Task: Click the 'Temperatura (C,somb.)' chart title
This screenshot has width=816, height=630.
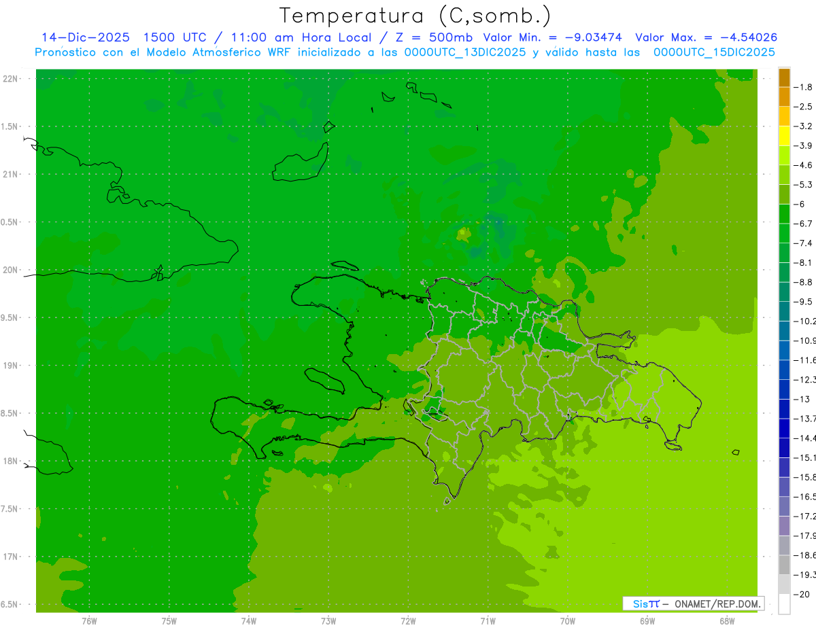Action: [415, 16]
